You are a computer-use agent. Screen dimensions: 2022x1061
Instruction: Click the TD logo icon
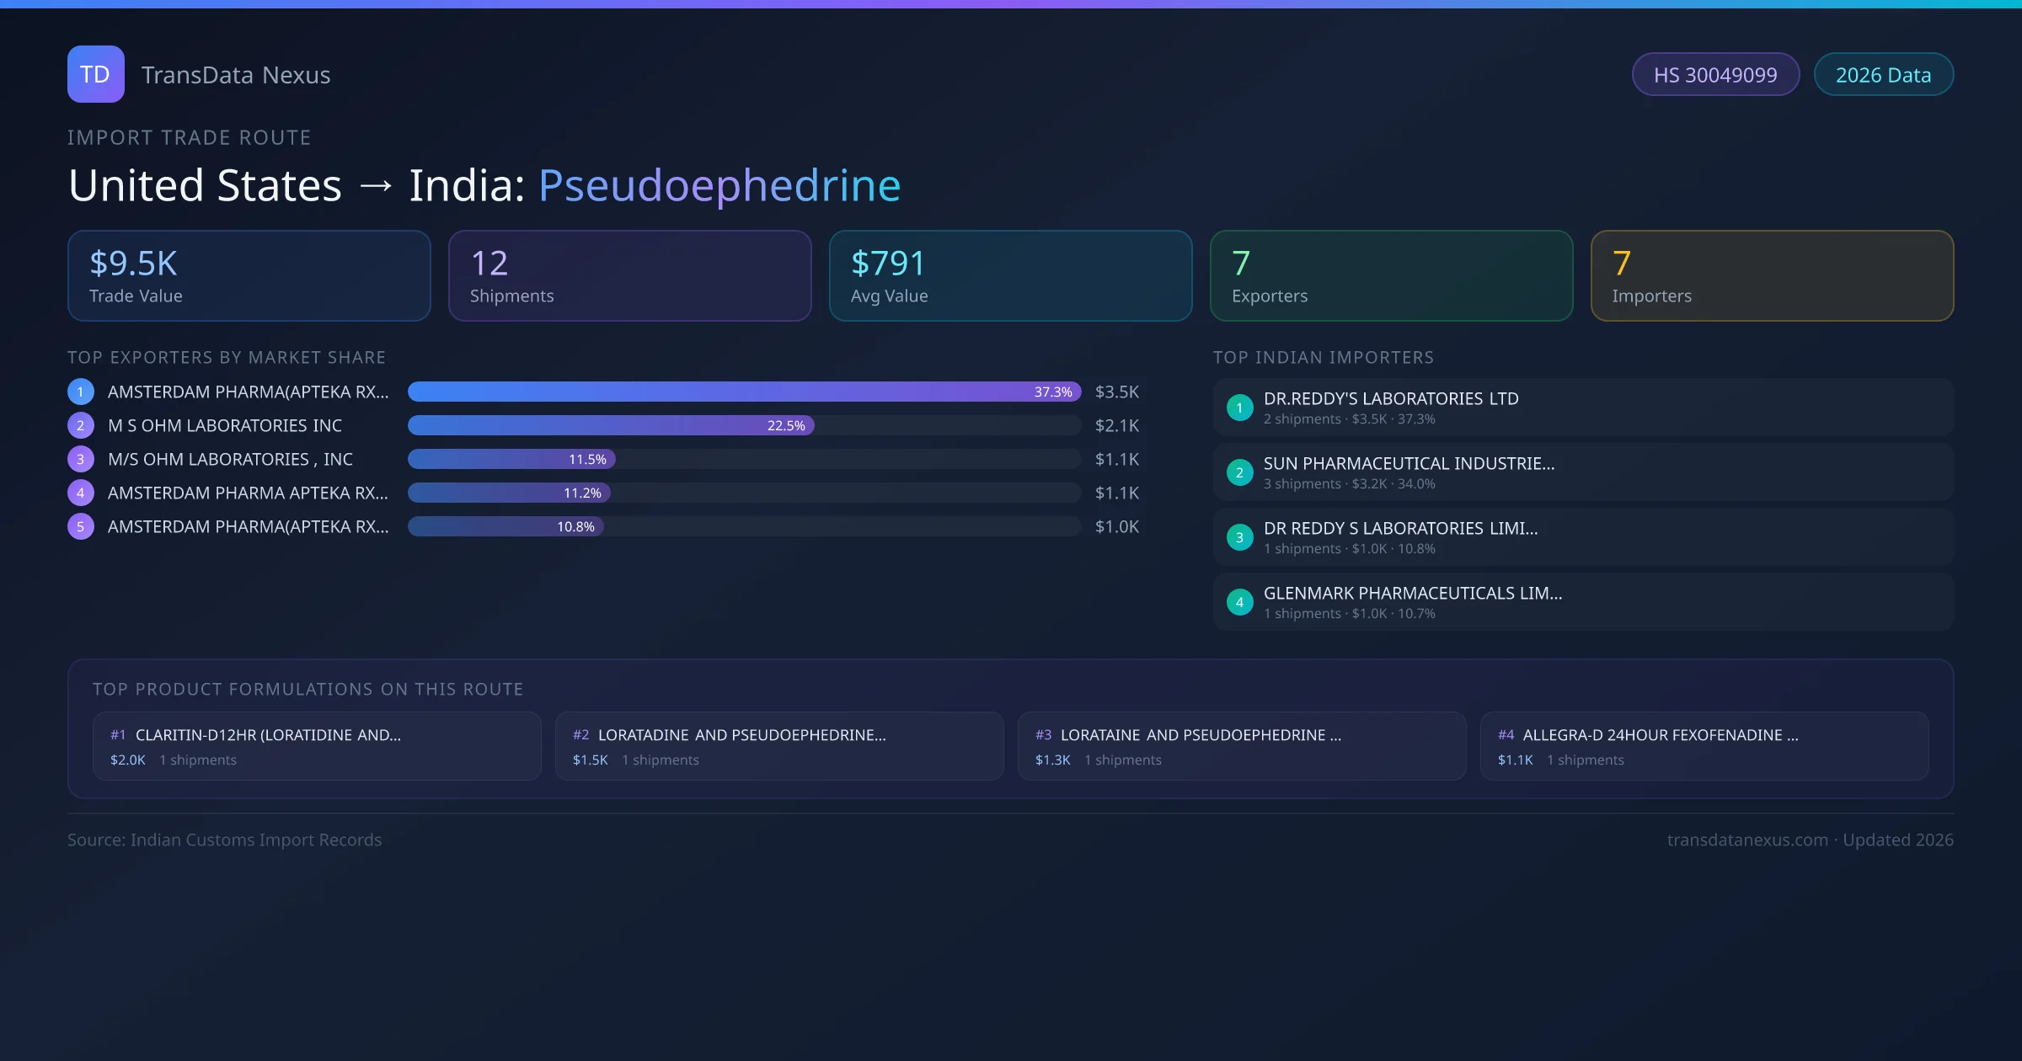point(95,74)
